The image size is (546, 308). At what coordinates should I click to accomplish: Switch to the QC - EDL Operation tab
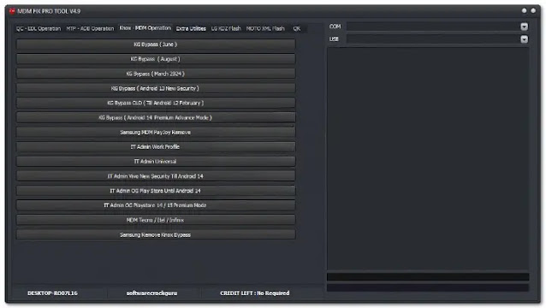click(39, 28)
